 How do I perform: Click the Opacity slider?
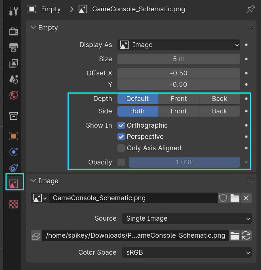pyautogui.click(x=184, y=162)
